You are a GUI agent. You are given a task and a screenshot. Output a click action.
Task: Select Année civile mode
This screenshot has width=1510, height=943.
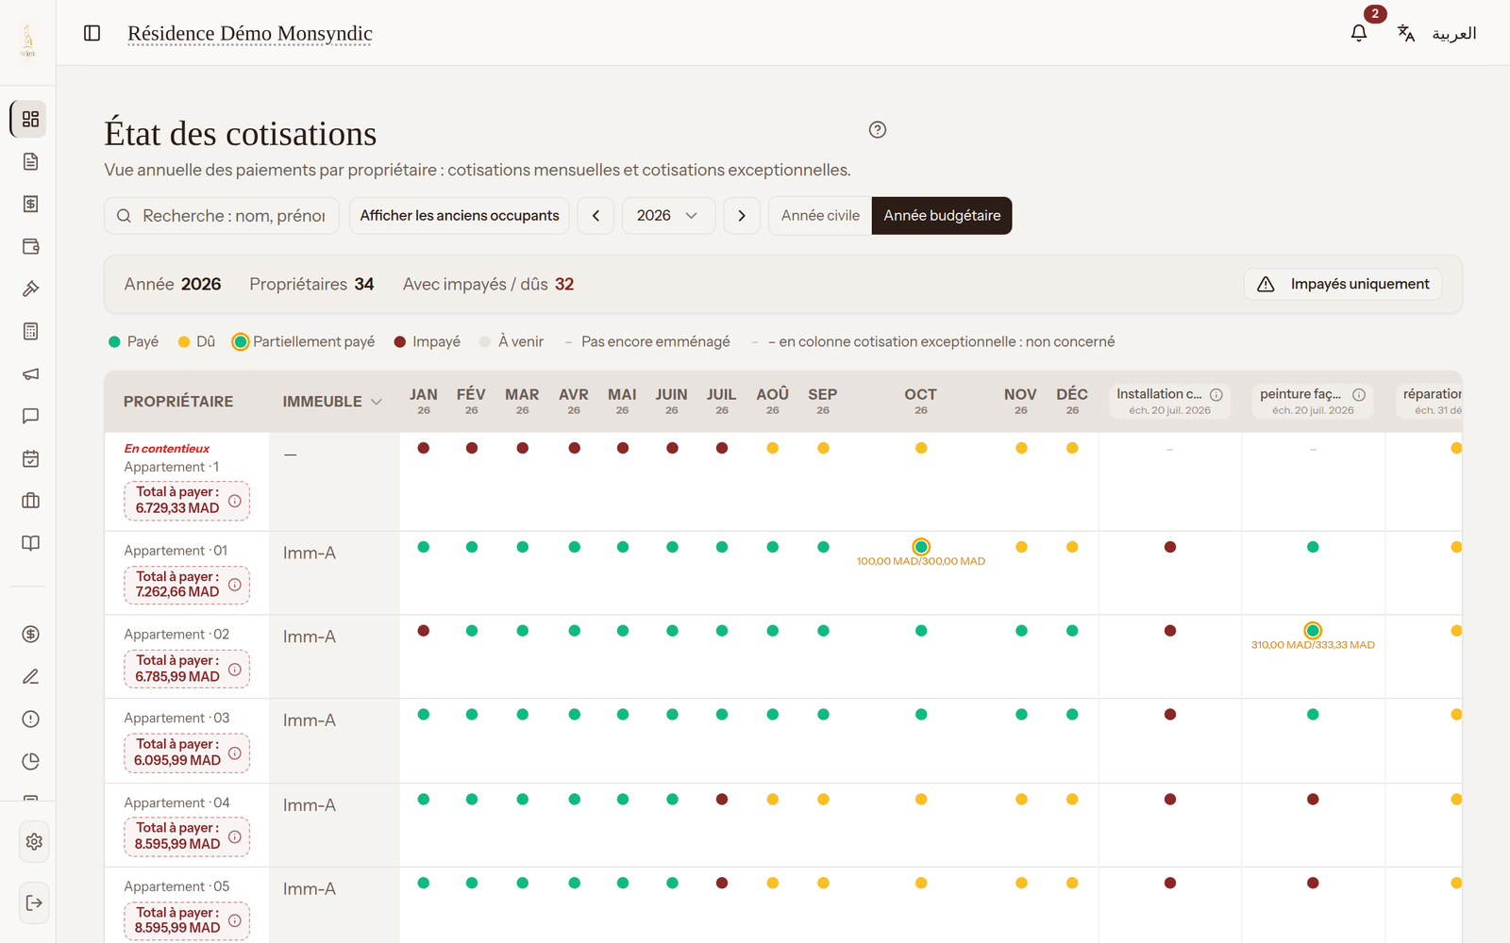tap(820, 216)
